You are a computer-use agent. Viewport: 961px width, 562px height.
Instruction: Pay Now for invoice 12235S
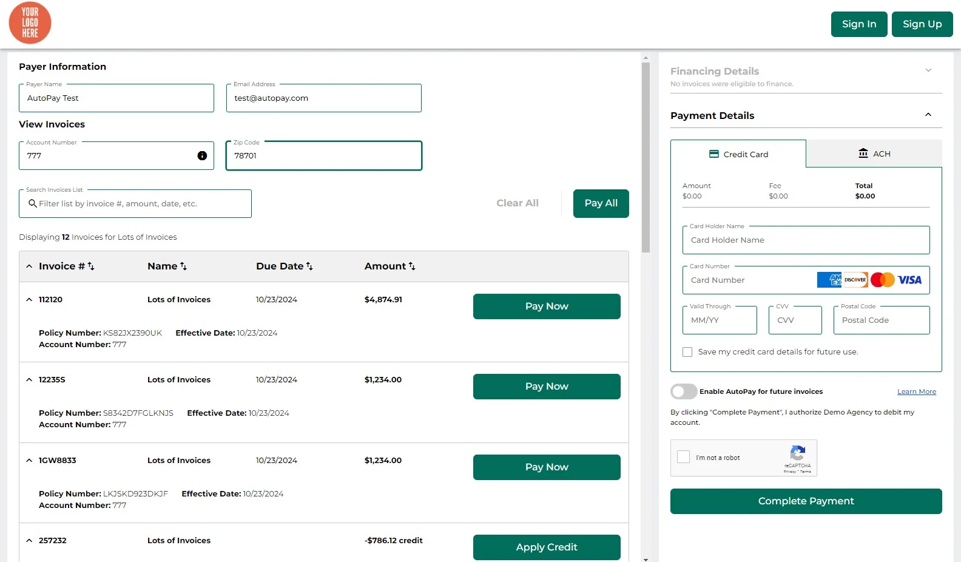coord(547,387)
